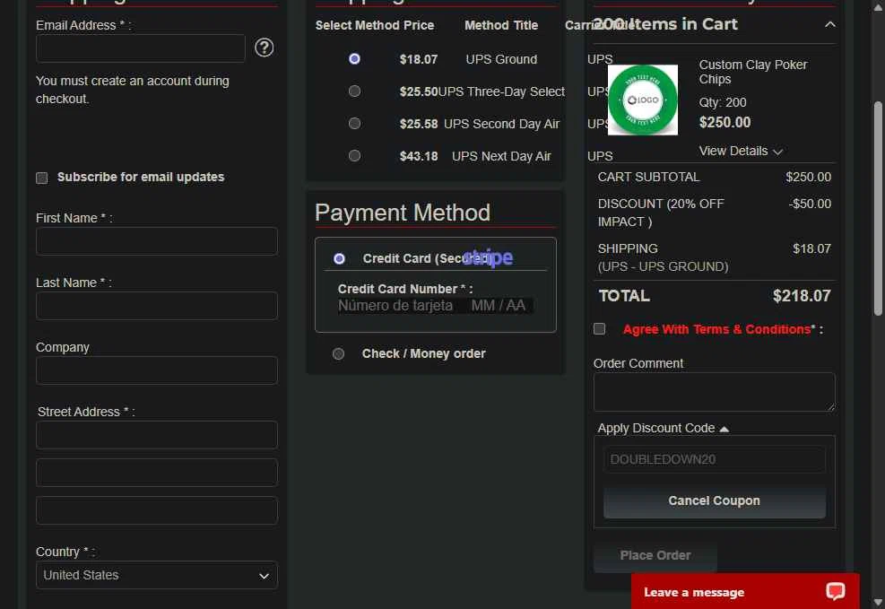Click the card expiry MM / AA field
The width and height of the screenshot is (885, 609).
tap(499, 306)
